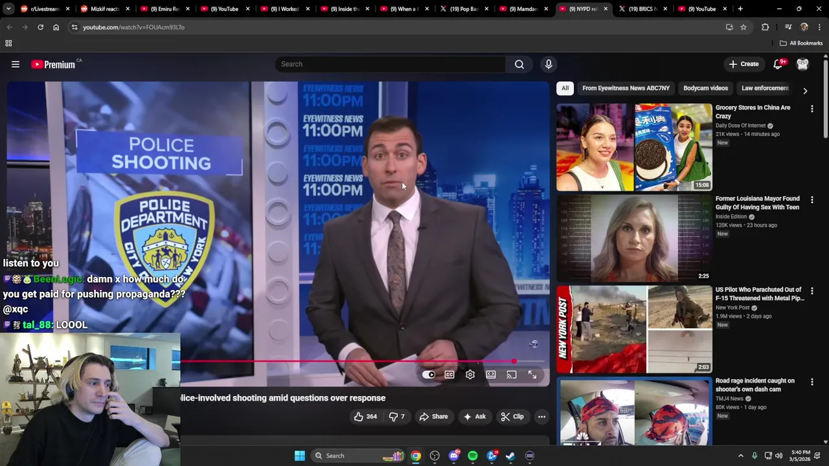Switch the player to theater mode
Viewport: 829px width, 466px height.
tap(491, 375)
